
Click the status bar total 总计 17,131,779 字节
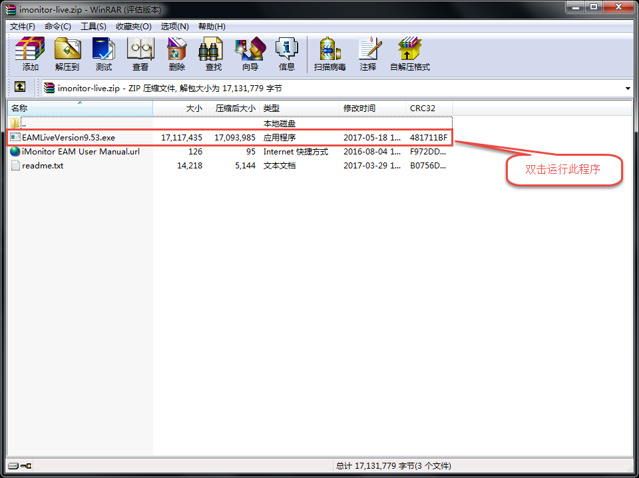tap(393, 465)
